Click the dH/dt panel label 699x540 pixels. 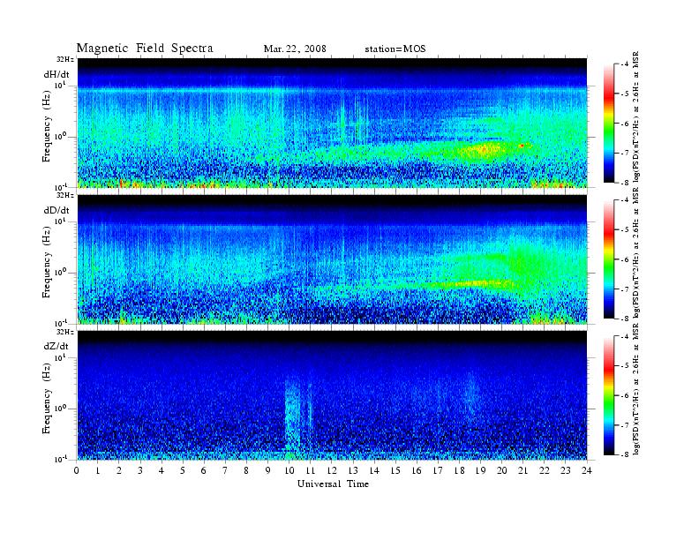pos(56,74)
